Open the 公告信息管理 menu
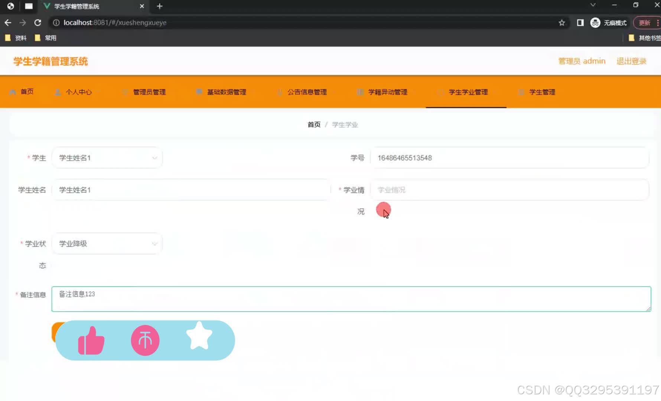This screenshot has width=661, height=401. [x=302, y=92]
